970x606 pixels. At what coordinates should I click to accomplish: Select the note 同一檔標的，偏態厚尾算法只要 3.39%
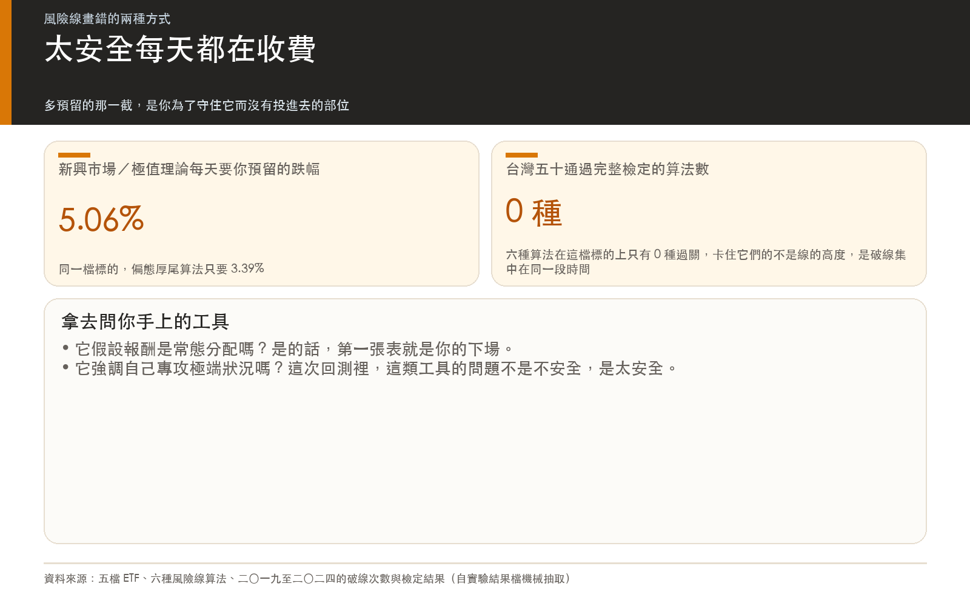pos(161,268)
